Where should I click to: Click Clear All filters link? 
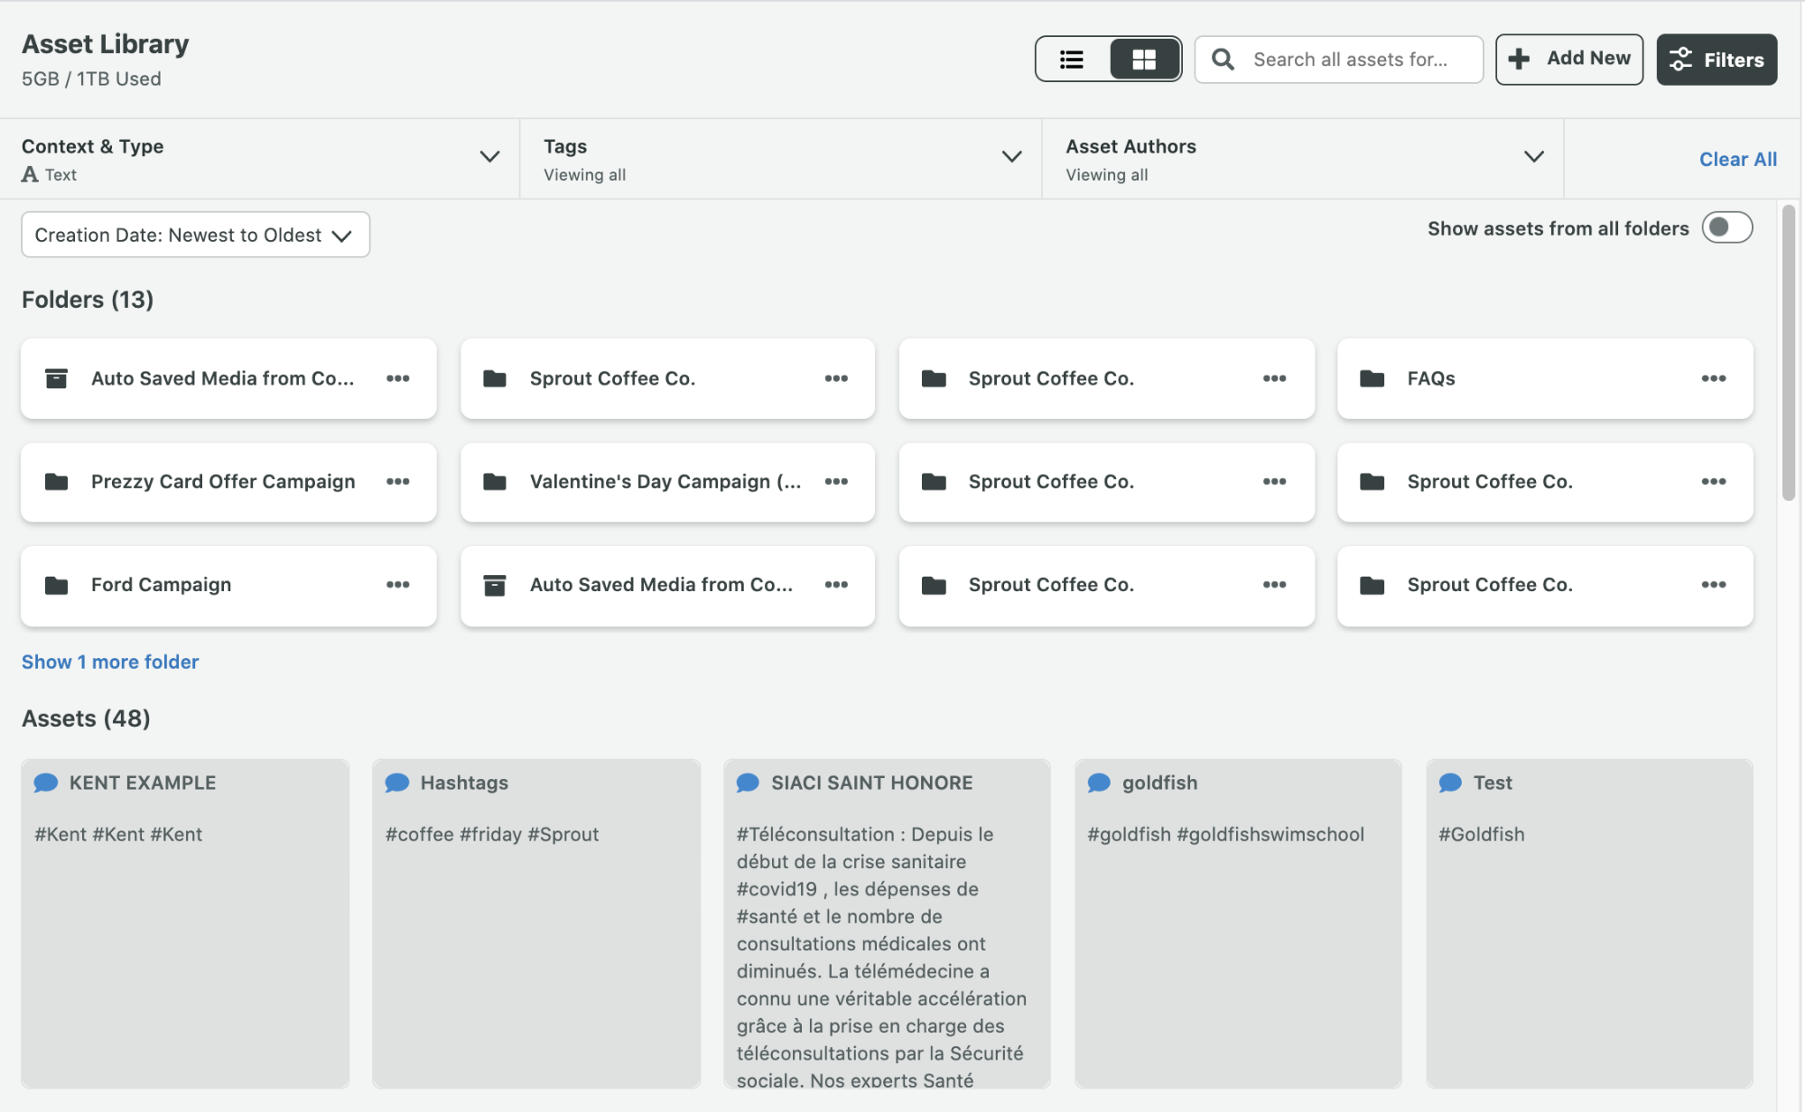coord(1737,159)
